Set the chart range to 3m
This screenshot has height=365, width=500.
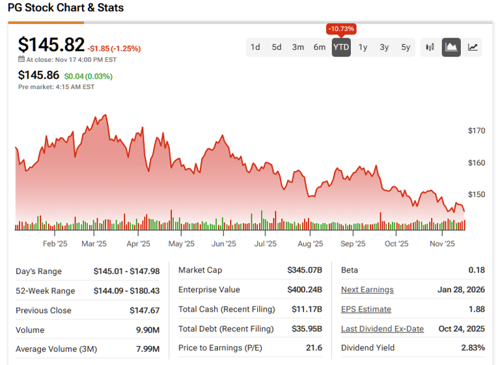(298, 47)
